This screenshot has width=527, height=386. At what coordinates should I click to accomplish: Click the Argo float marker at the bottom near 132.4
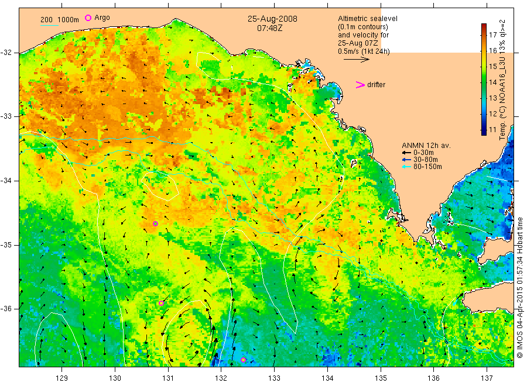[244, 360]
